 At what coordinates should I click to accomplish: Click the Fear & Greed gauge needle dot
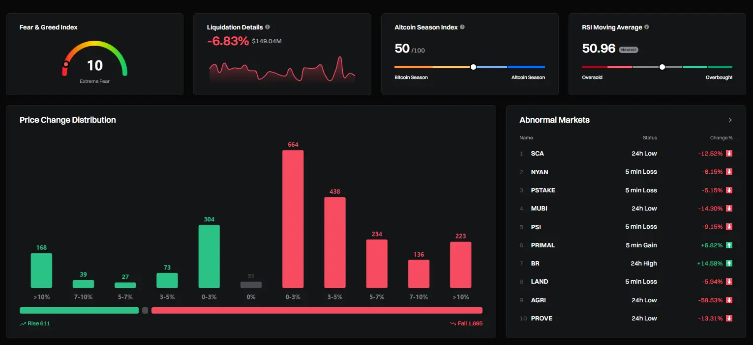click(66, 64)
